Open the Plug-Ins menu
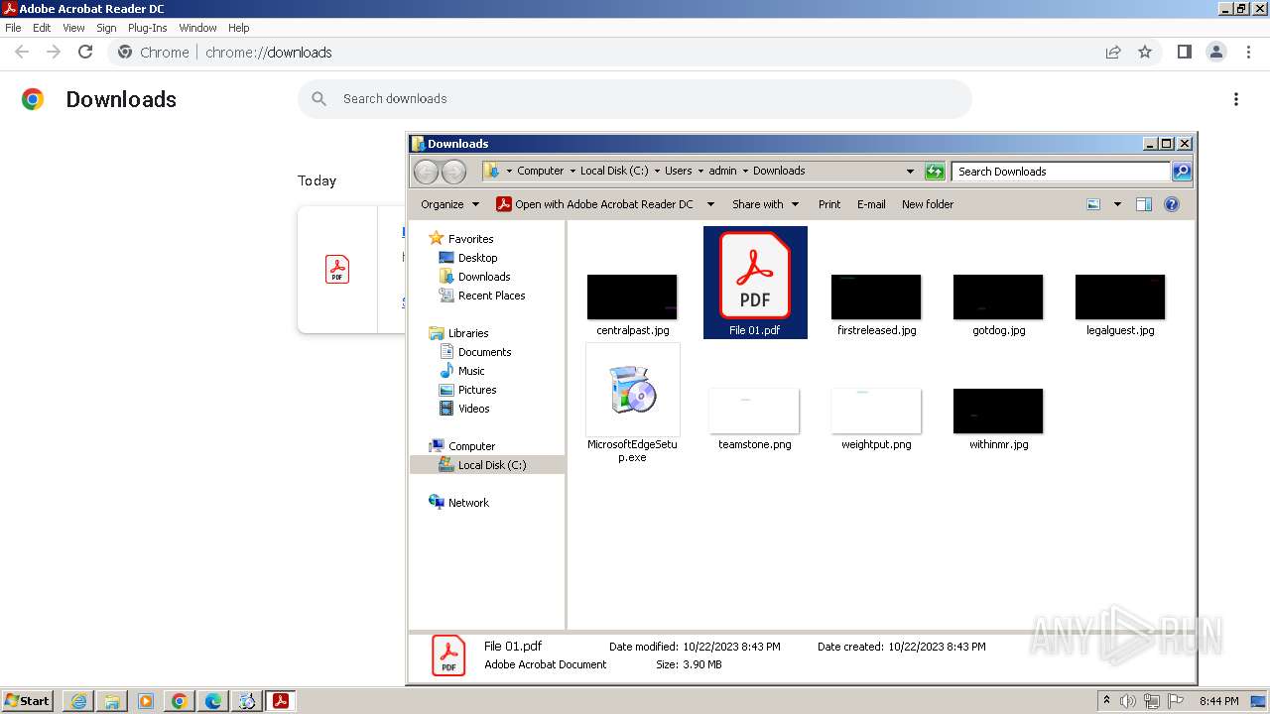Viewport: 1270px width, 714px height. pos(147,28)
